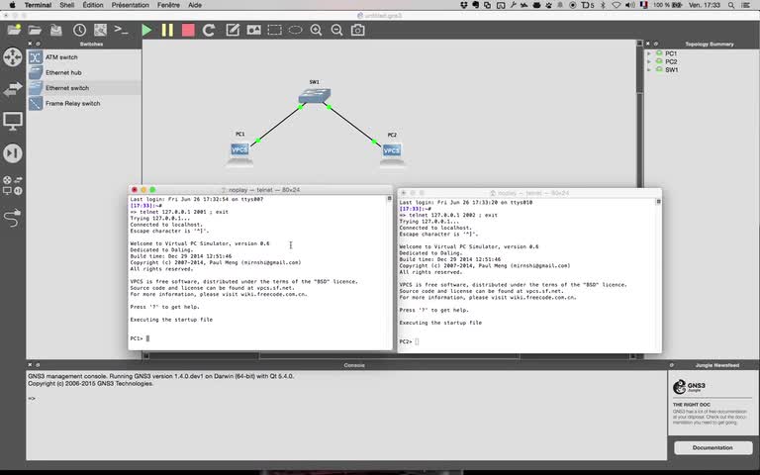The height and width of the screenshot is (475, 760).
Task: Open the Édition menu
Action: (93, 5)
